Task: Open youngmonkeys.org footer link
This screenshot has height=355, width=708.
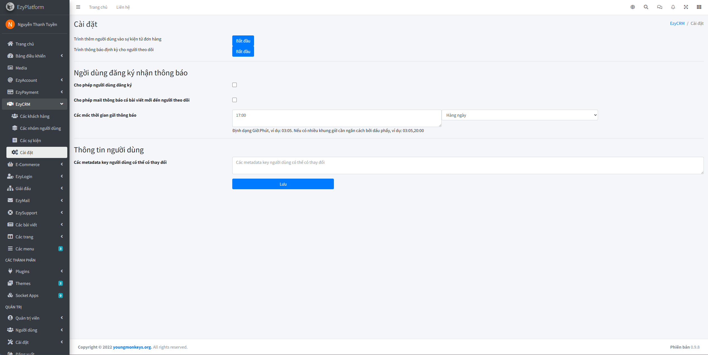Action: (132, 347)
